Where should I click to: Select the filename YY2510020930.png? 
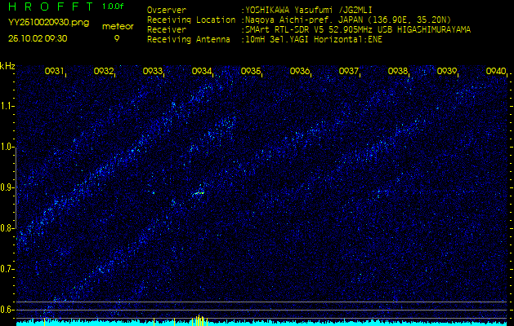click(48, 23)
